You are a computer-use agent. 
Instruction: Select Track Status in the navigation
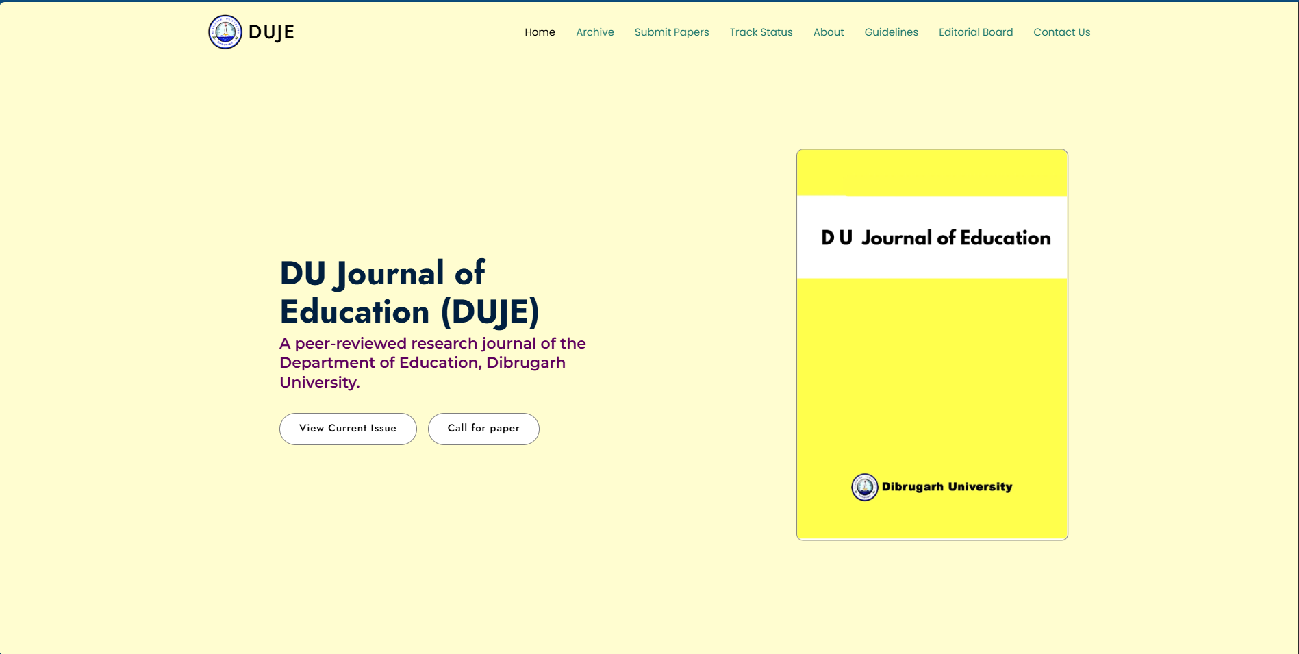(761, 32)
